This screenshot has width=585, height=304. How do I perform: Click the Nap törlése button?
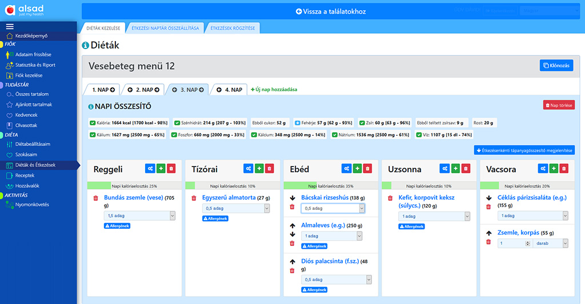pyautogui.click(x=559, y=106)
